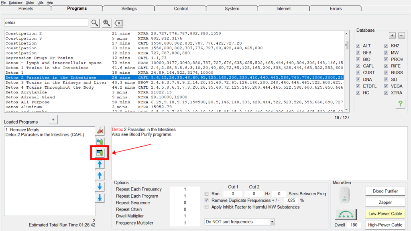The image size is (411, 231).
Task: Open the frequency sorting dropdown
Action: tap(272, 221)
